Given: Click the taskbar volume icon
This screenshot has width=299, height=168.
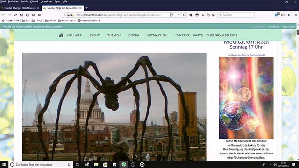Looking at the screenshot, I should pos(275,164).
